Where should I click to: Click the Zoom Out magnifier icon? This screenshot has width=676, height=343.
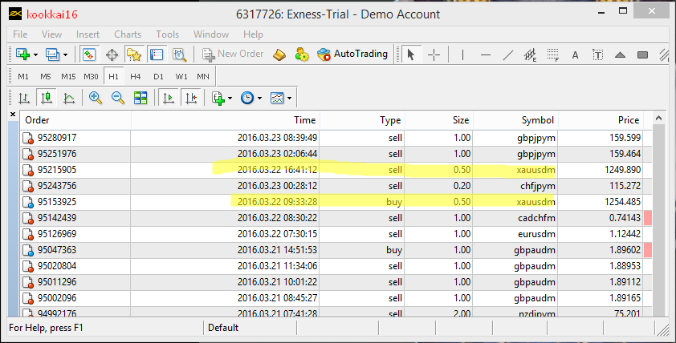(118, 98)
